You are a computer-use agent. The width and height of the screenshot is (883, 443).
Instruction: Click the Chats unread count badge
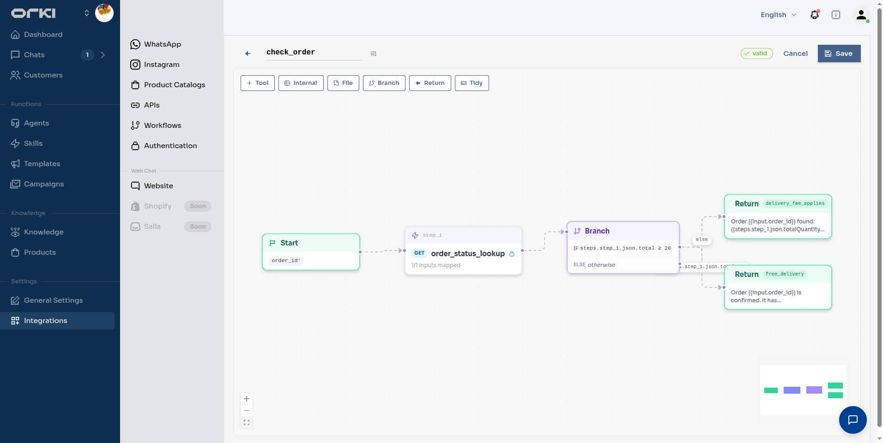coord(87,55)
